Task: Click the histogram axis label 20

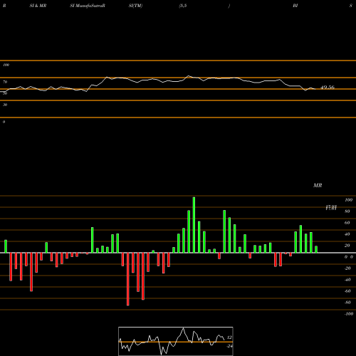Action: click(347, 246)
